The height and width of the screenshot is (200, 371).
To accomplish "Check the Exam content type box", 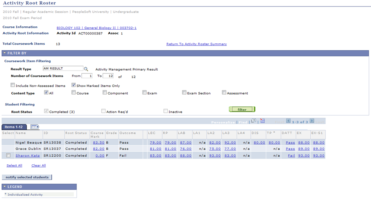I will 144,92.
